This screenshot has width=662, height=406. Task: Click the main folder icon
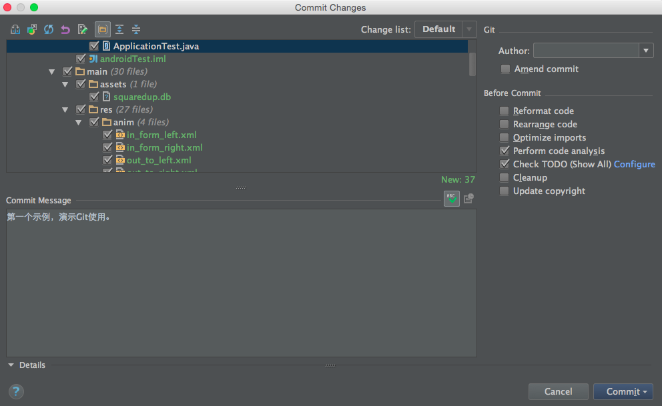click(80, 71)
